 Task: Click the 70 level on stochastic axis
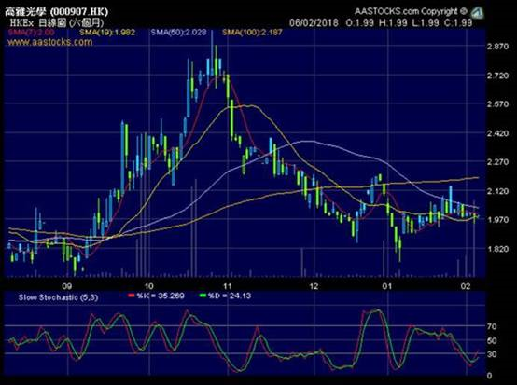(492, 326)
